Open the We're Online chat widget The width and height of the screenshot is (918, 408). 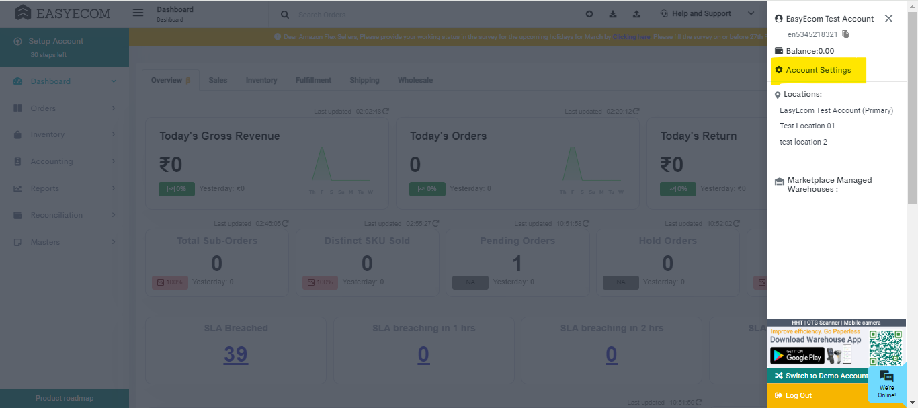(x=886, y=384)
